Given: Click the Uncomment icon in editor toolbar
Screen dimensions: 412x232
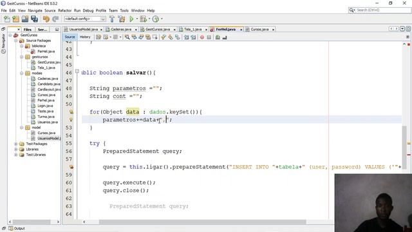Looking at the screenshot, I should [225, 37].
